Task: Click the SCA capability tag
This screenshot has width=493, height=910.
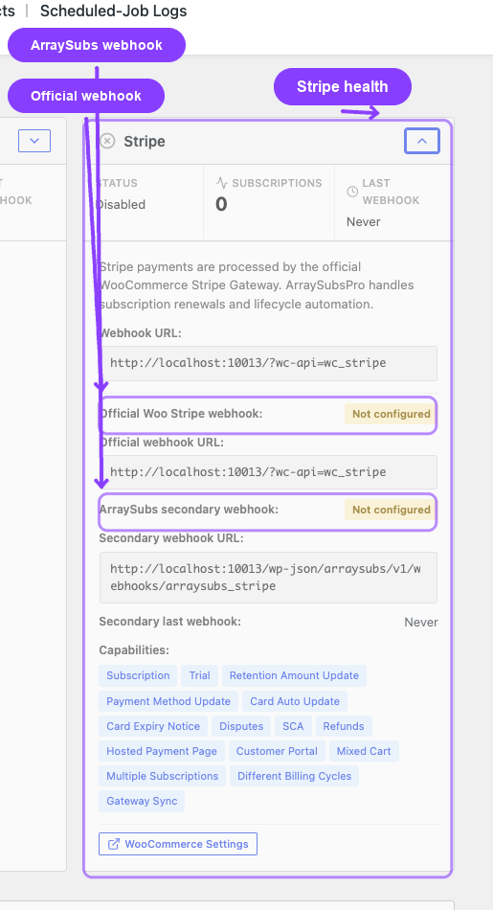Action: coord(293,726)
